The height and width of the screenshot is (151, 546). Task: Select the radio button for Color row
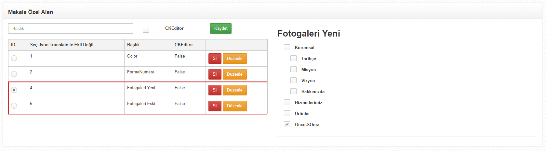(14, 58)
